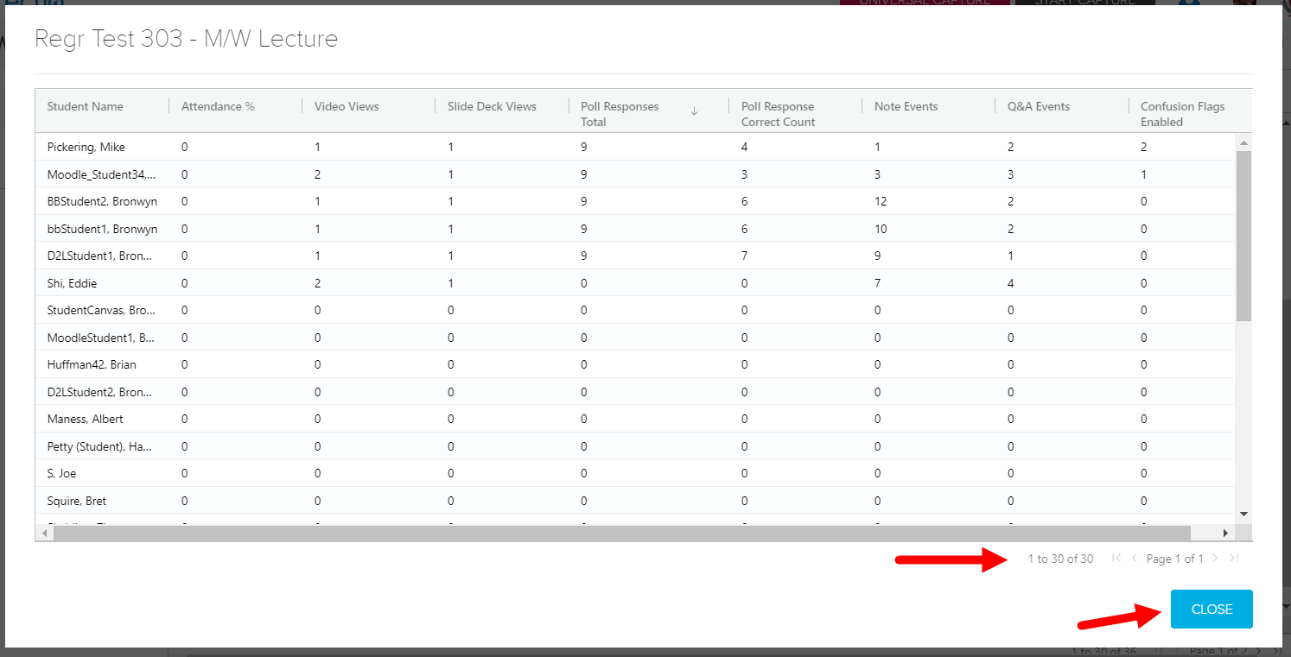The height and width of the screenshot is (657, 1291).
Task: Select the Pickering, Mike row
Action: [86, 147]
